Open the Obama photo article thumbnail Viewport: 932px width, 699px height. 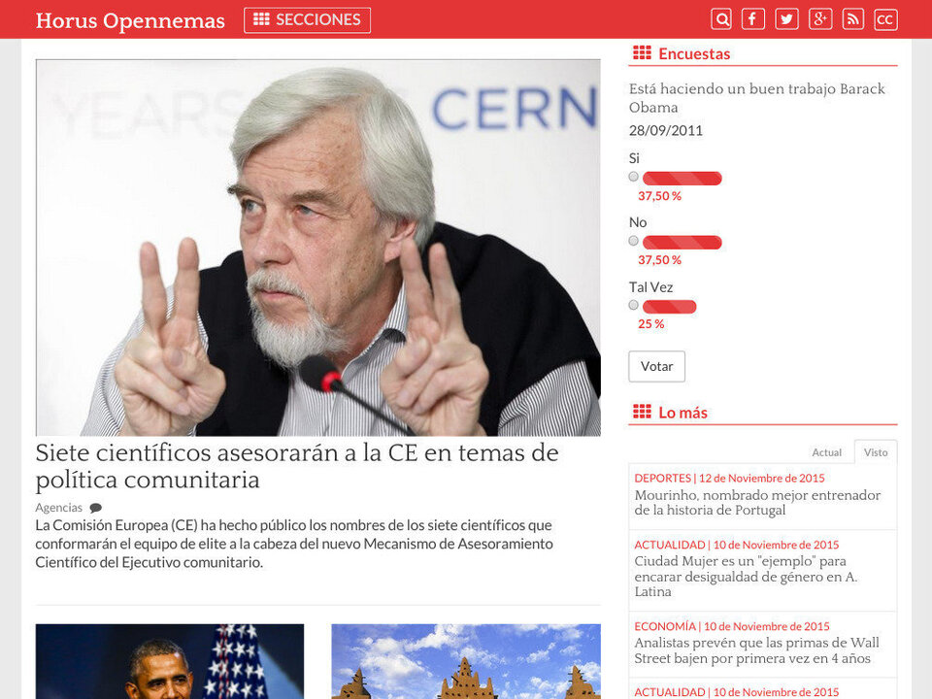(170, 661)
